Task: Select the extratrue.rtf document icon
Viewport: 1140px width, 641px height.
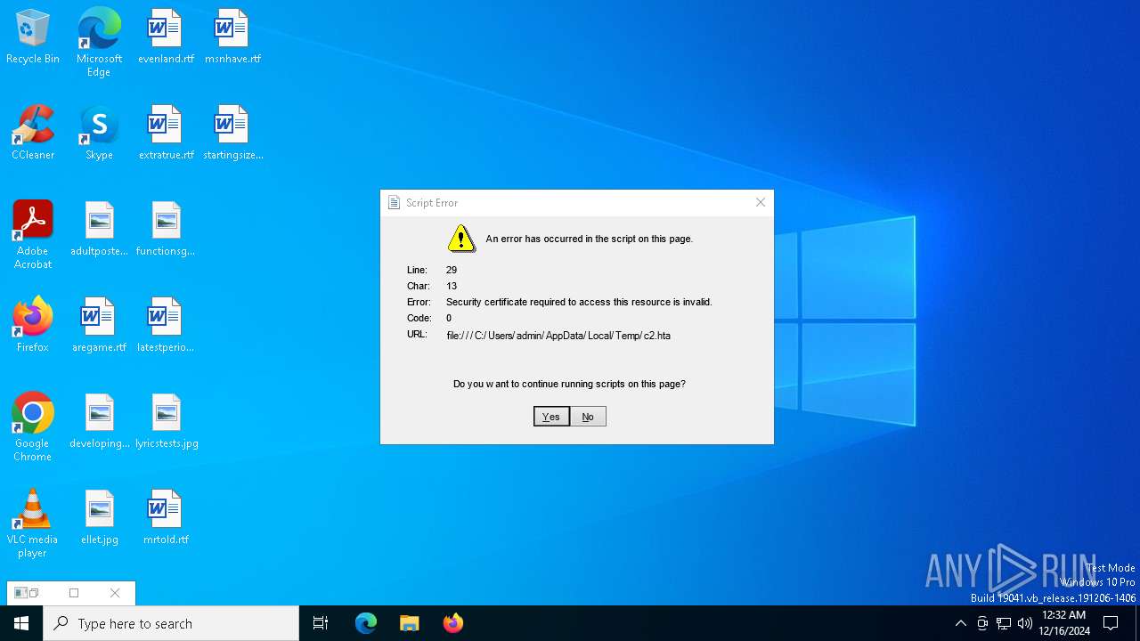Action: (166, 133)
